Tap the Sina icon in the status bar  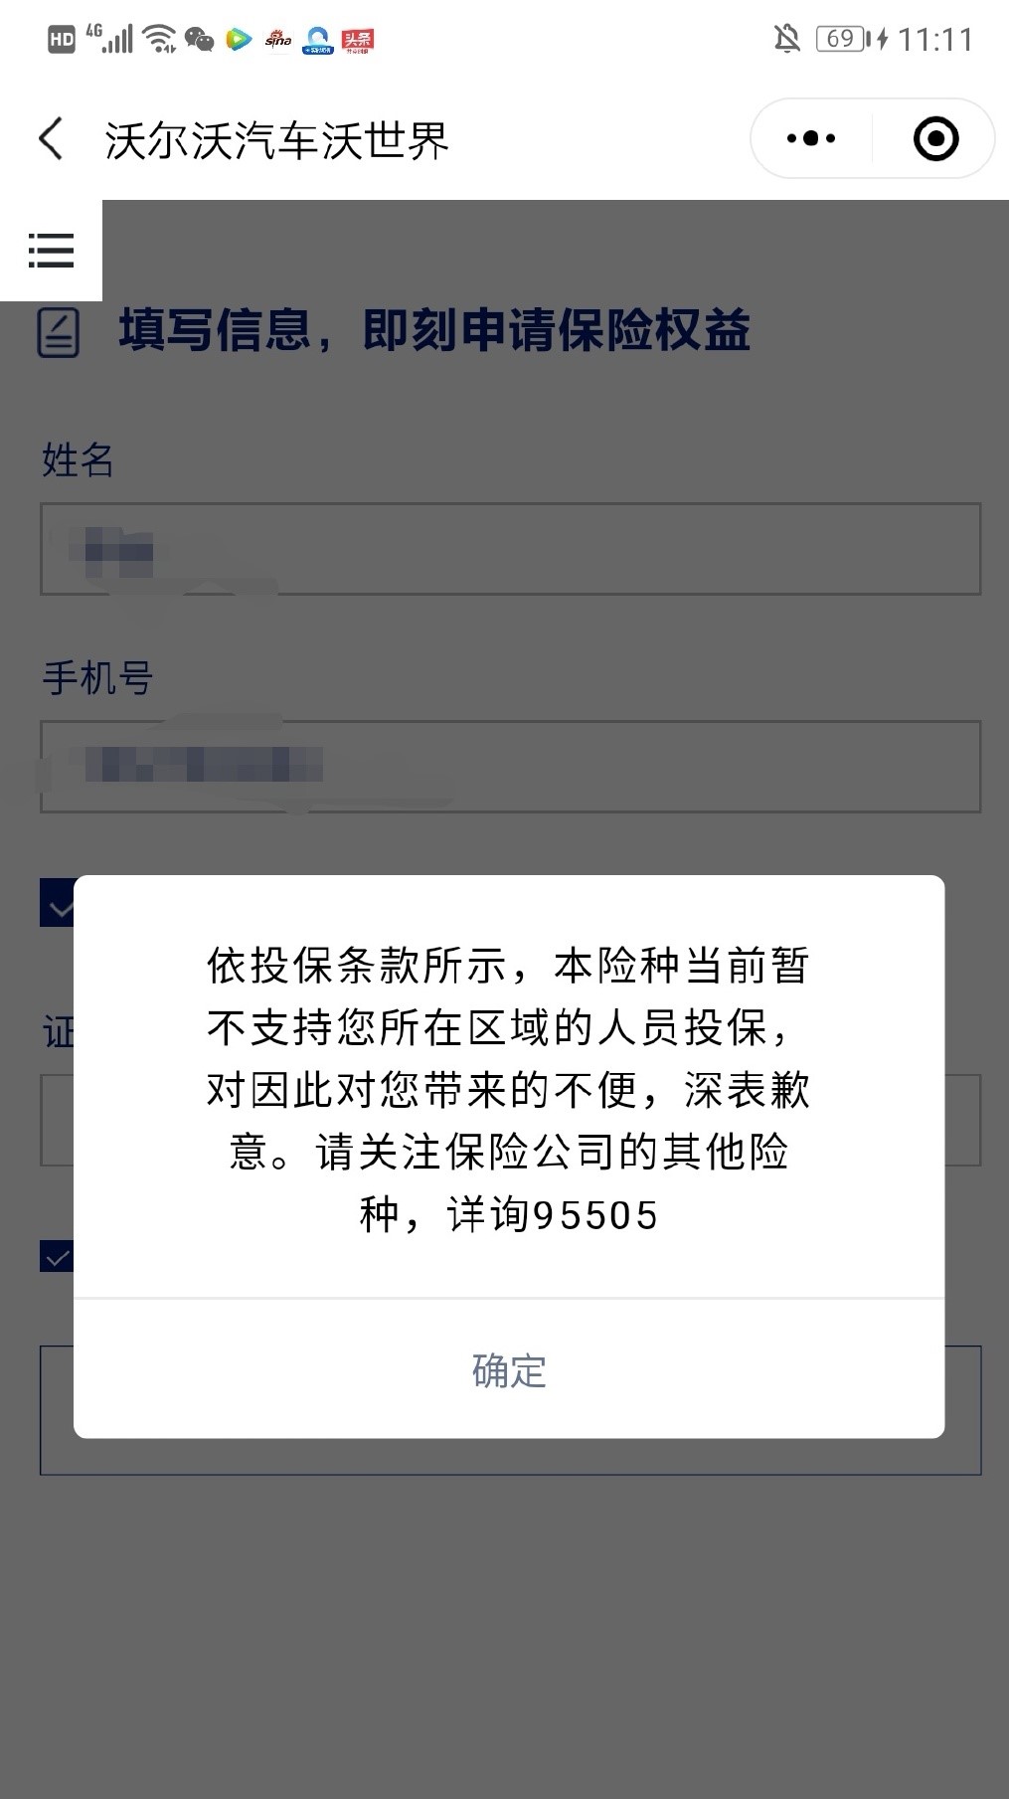(x=278, y=40)
